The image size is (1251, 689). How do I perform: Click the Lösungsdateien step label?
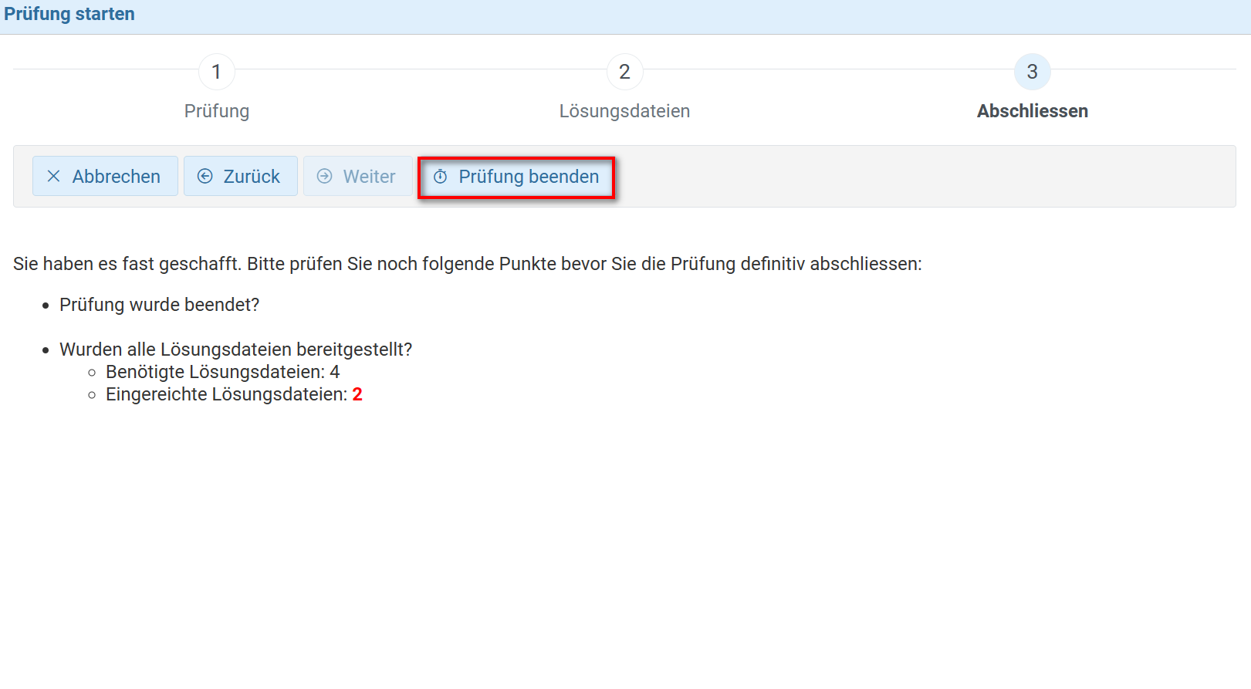[x=625, y=111]
